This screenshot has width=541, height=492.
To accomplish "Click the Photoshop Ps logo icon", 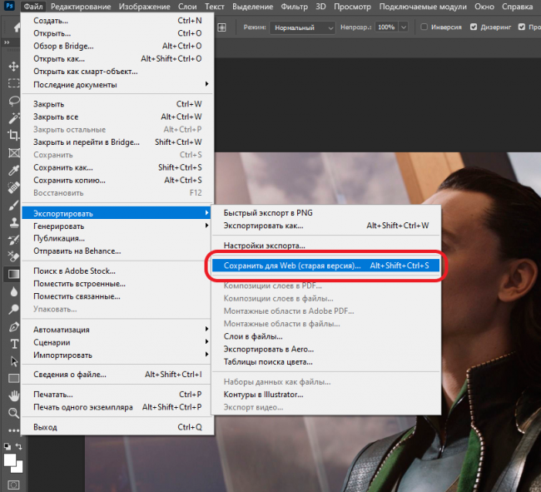I will tap(9, 6).
